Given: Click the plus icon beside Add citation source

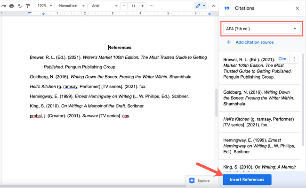Looking at the screenshot, I should coord(229,42).
